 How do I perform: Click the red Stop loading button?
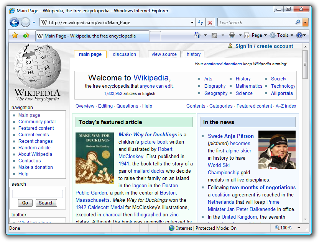[210, 22]
